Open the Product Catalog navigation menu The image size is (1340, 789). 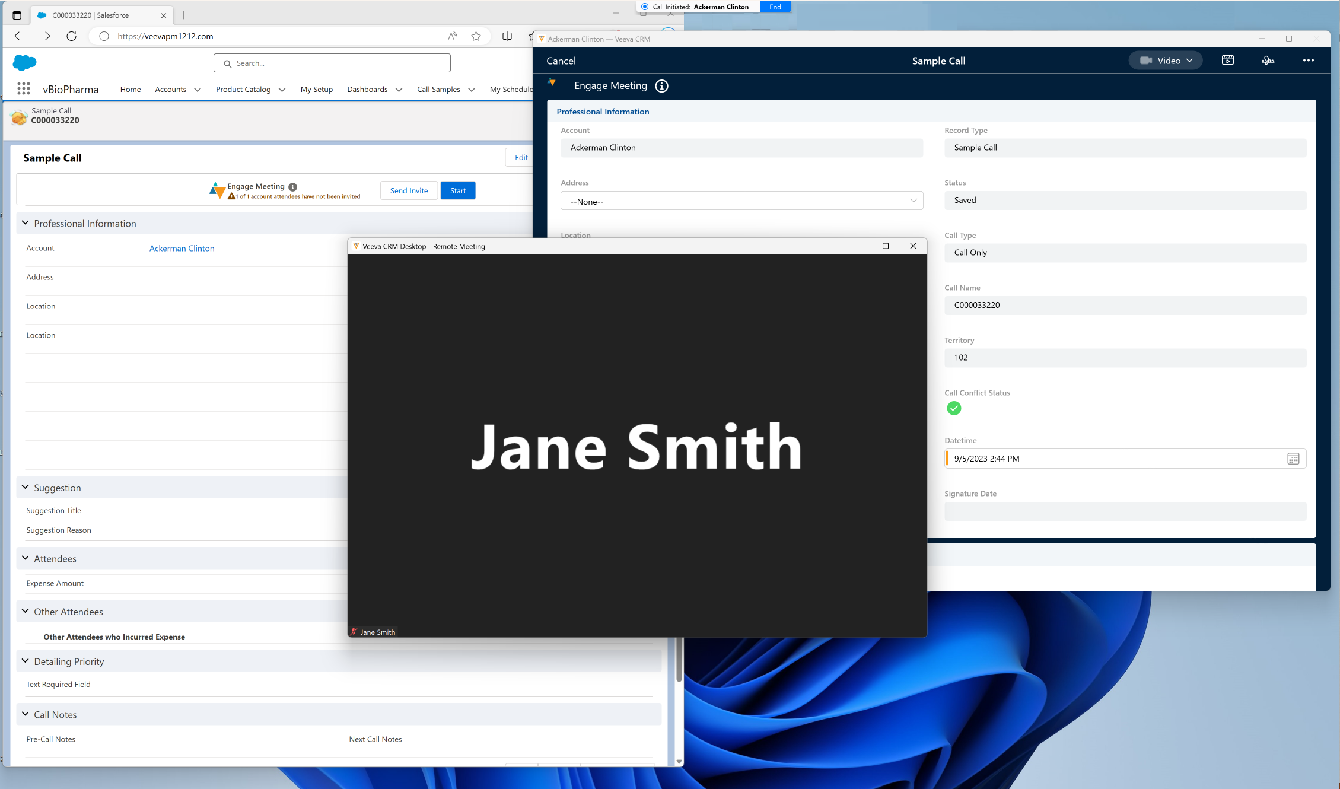[x=250, y=90]
